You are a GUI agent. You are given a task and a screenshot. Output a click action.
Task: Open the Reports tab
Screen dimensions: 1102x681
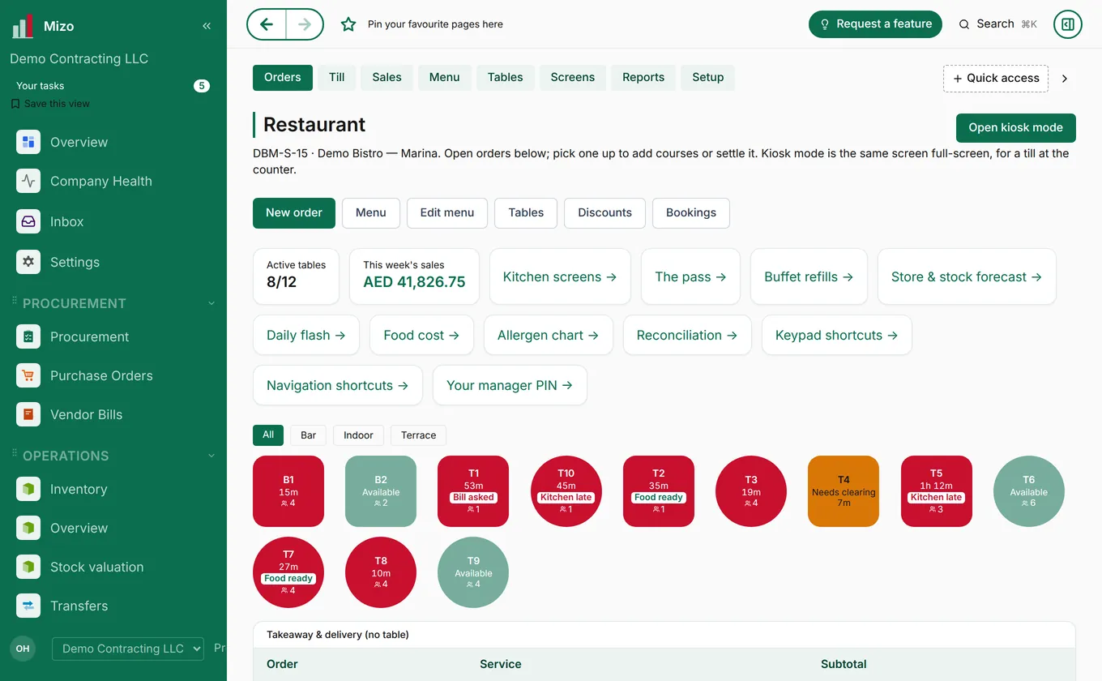[x=643, y=77]
